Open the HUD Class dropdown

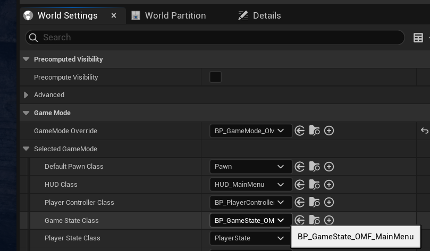pyautogui.click(x=251, y=185)
